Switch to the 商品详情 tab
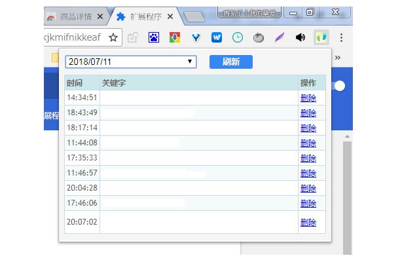This screenshot has width=419, height=262. 73,16
